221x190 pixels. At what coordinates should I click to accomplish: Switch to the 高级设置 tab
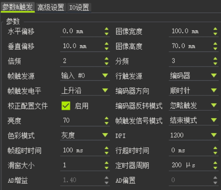pos(50,7)
